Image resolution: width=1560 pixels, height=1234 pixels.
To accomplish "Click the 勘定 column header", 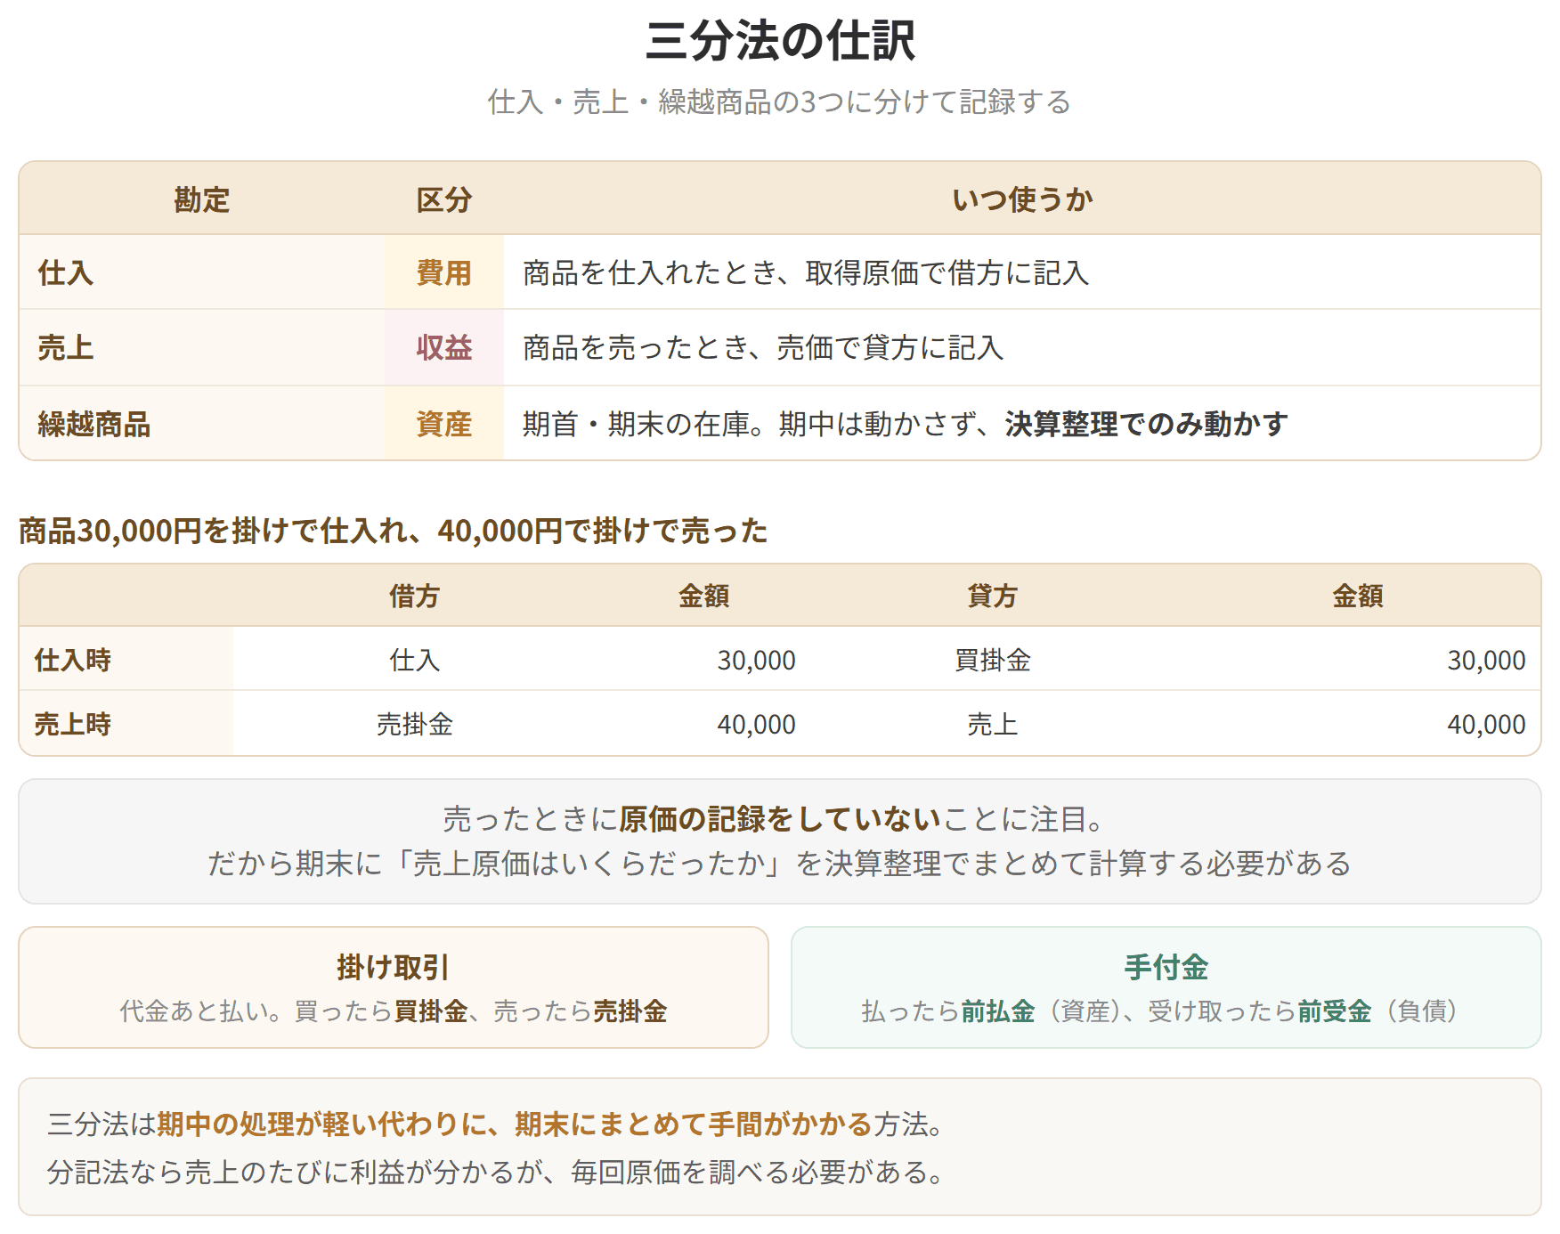I will pos(202,199).
